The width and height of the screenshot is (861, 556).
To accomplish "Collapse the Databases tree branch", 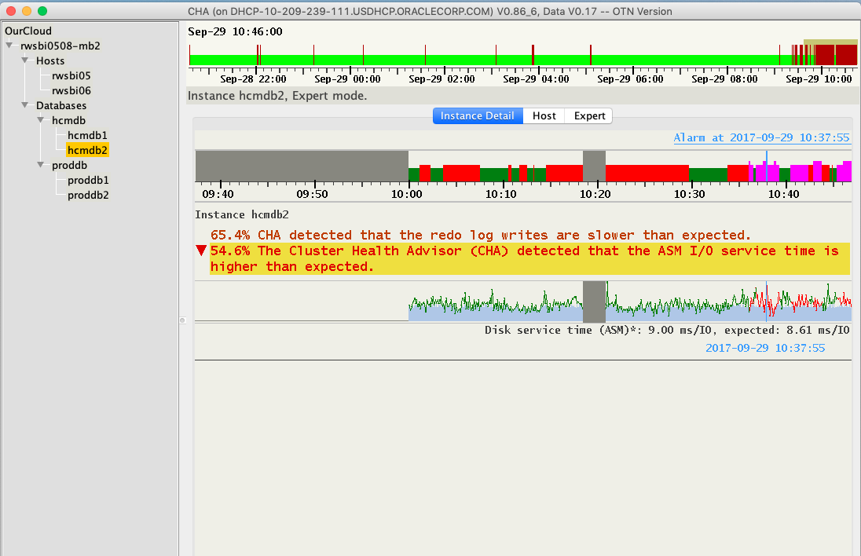I will [x=24, y=104].
